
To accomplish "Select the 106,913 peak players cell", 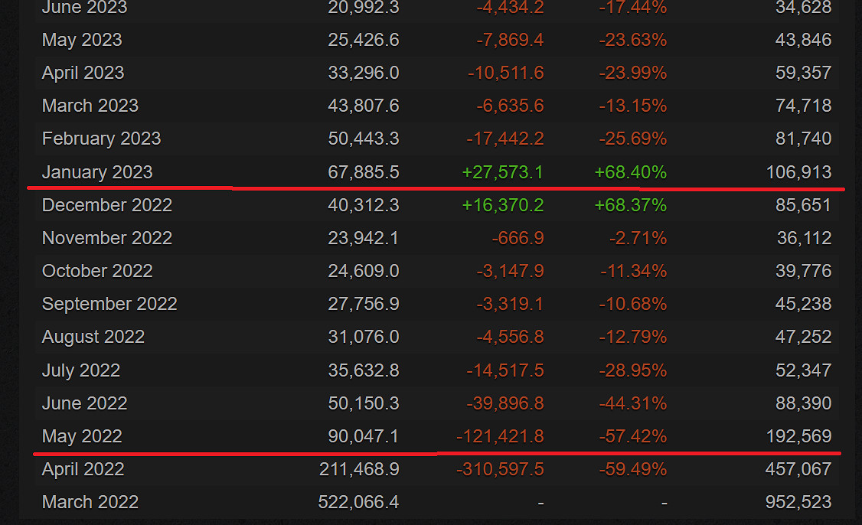I will pos(798,172).
